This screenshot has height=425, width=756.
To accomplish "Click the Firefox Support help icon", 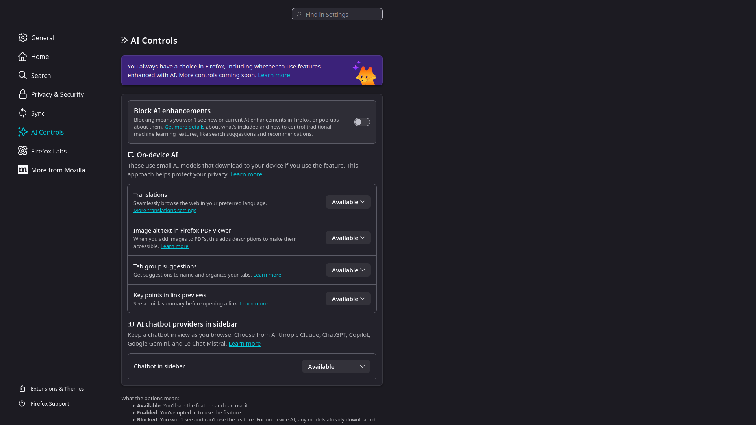I will (x=22, y=403).
